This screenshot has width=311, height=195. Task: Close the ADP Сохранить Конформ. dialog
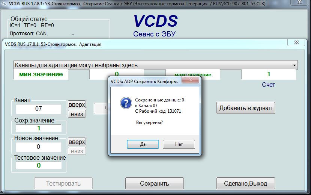click(x=191, y=80)
